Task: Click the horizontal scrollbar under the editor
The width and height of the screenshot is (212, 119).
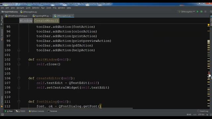Action: [x=77, y=108]
